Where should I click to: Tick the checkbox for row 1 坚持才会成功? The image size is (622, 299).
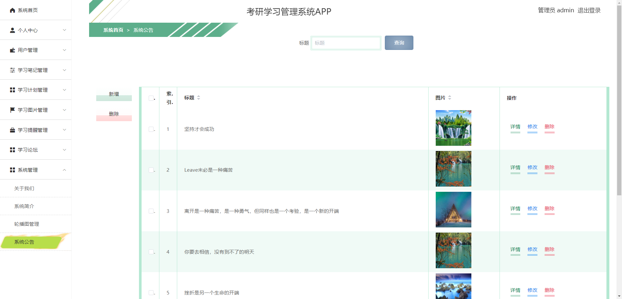[x=150, y=129]
